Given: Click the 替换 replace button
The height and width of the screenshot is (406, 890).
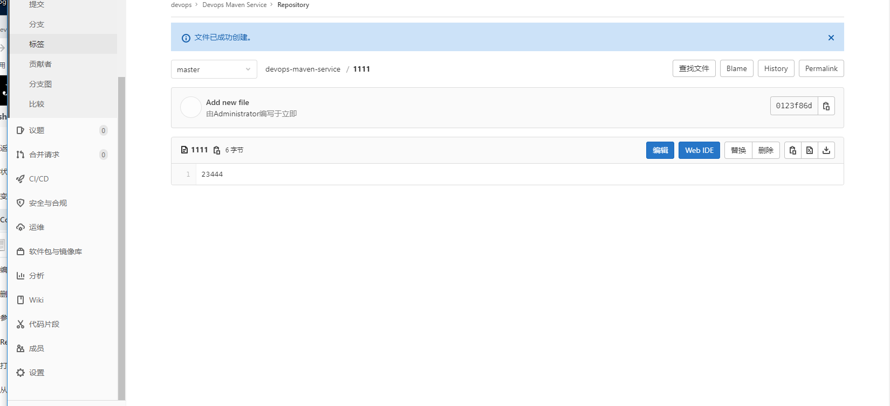Looking at the screenshot, I should 738,150.
